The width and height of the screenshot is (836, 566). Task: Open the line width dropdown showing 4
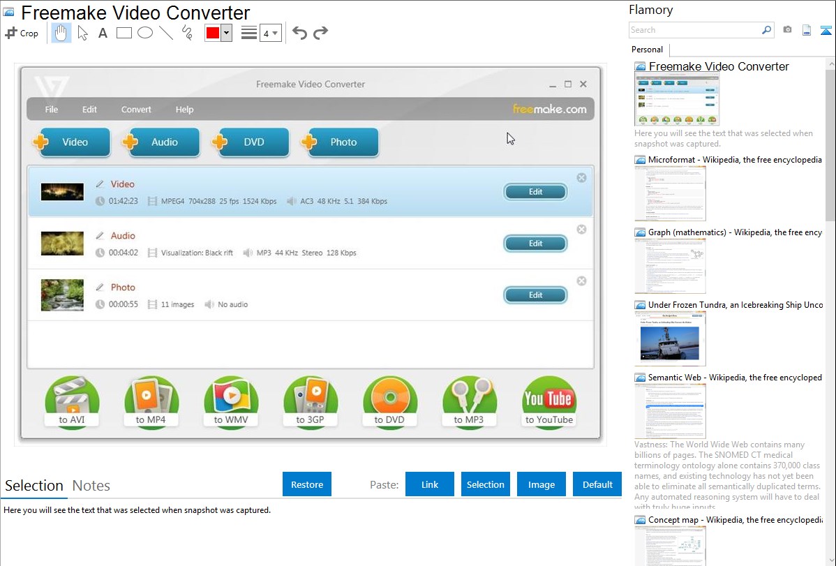point(271,33)
